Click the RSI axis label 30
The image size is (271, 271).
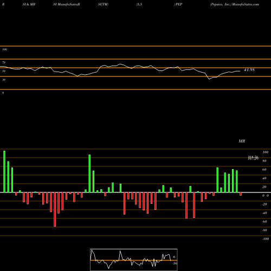(4, 80)
